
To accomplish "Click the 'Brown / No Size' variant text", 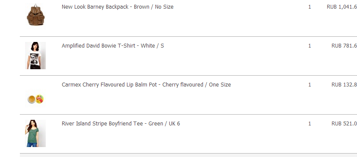I will point(154,7).
